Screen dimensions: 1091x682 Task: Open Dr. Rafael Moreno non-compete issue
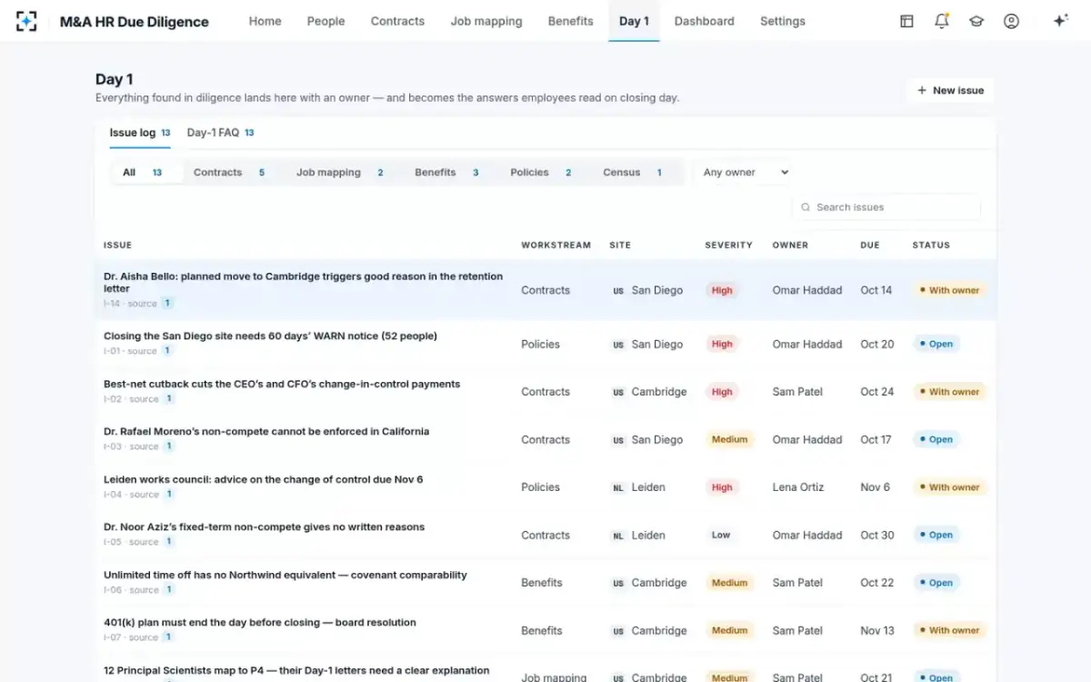tap(266, 431)
